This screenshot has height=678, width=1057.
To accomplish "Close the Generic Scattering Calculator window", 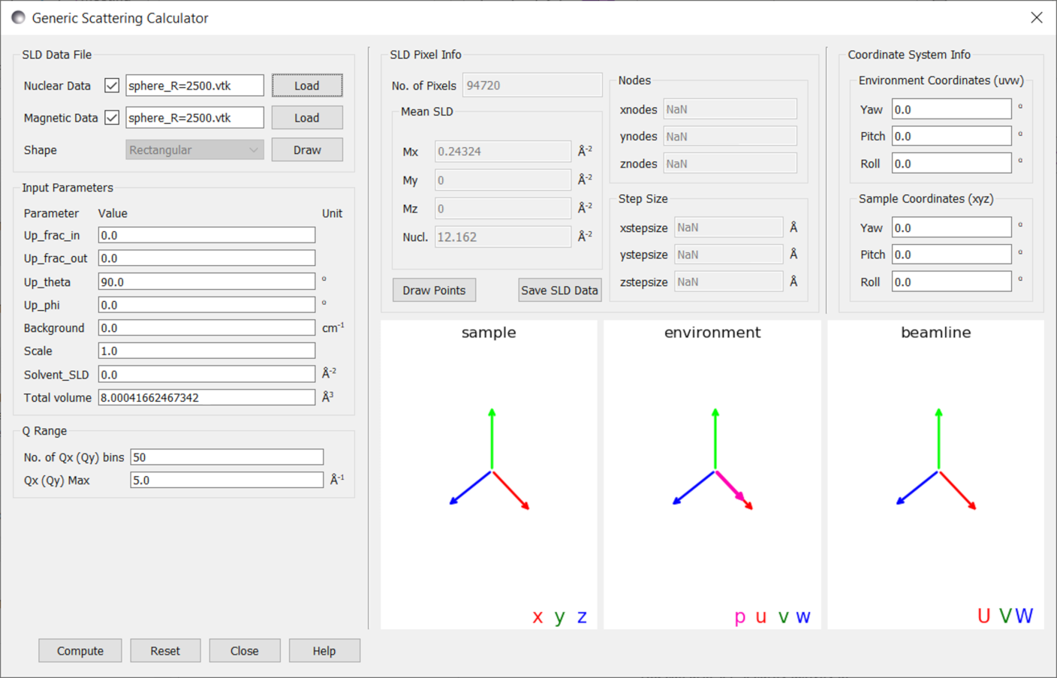I will [x=1037, y=18].
